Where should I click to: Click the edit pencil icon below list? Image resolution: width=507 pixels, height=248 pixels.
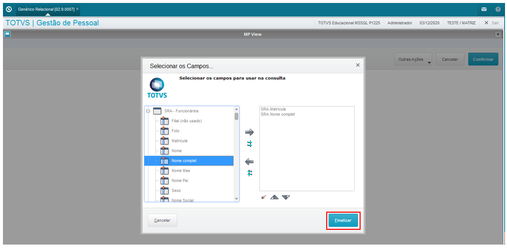[x=263, y=197]
